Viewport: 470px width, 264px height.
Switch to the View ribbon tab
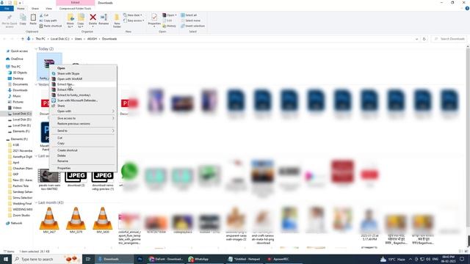(x=49, y=9)
